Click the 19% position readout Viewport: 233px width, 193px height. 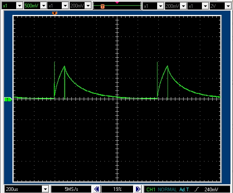117,189
